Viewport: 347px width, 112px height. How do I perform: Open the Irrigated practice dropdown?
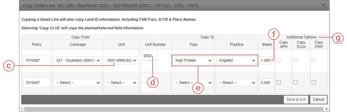(236, 60)
